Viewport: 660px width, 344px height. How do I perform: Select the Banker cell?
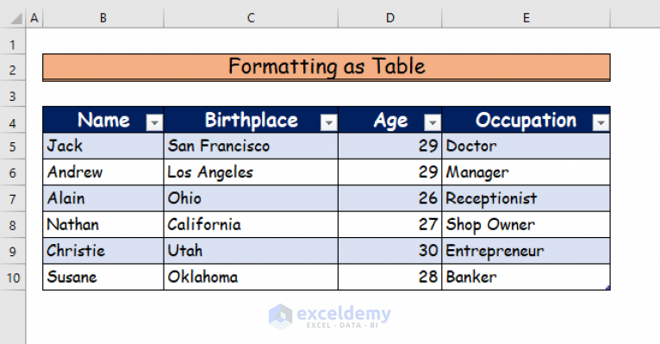click(526, 277)
